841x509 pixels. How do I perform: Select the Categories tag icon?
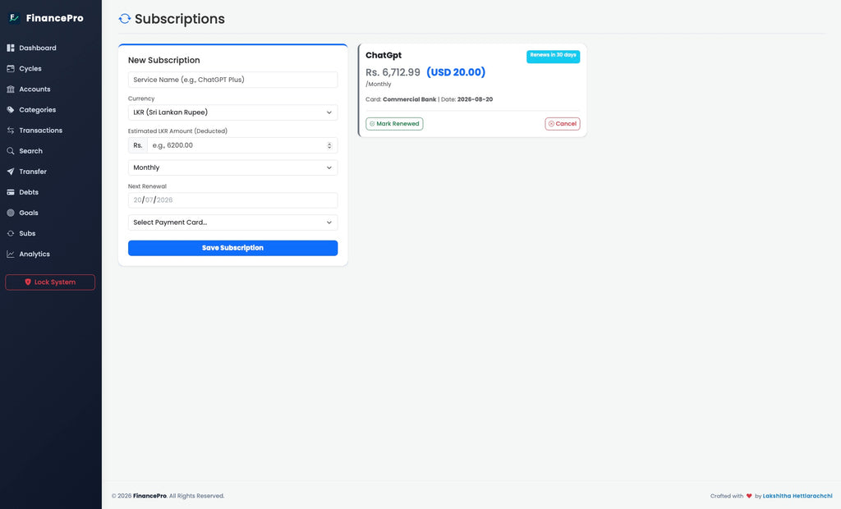tap(10, 109)
